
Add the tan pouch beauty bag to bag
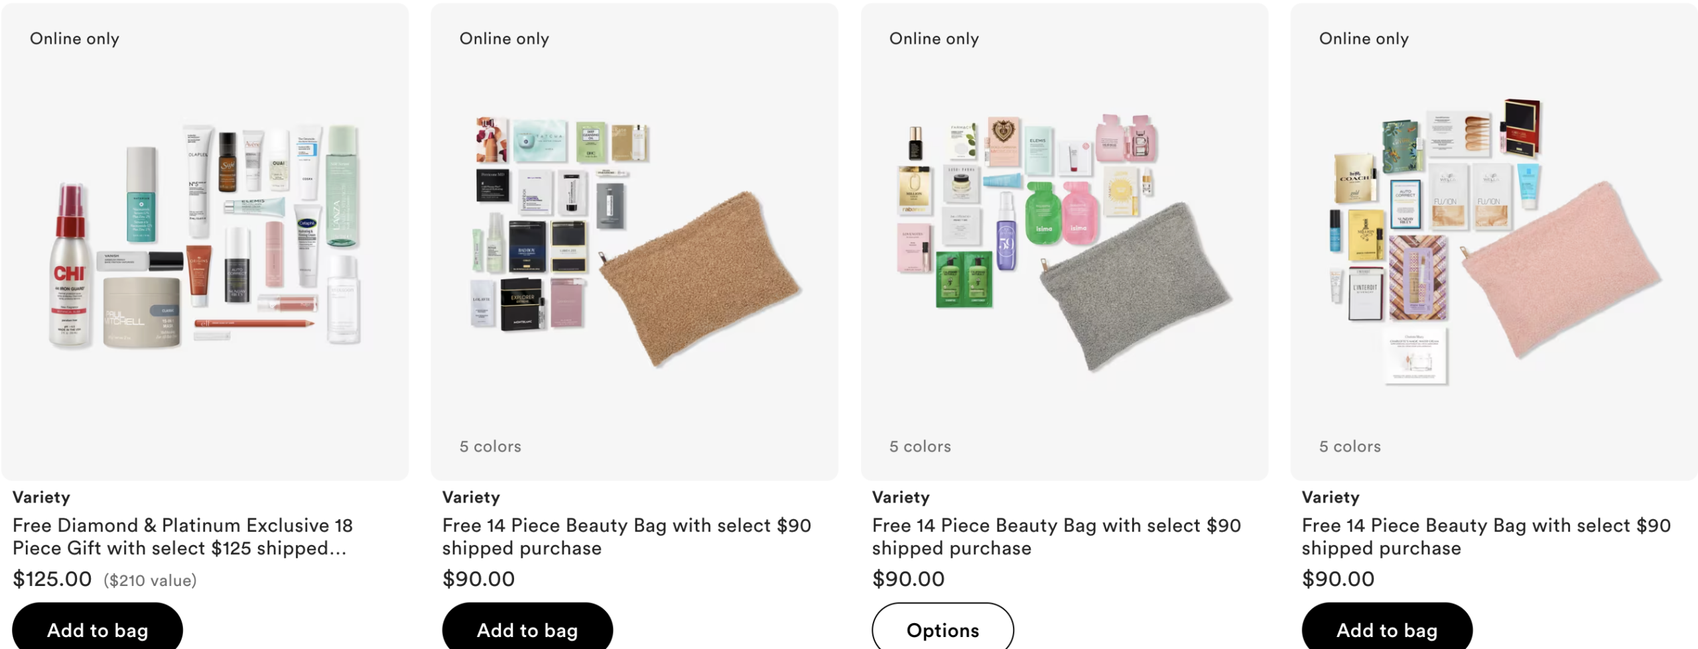pos(527,629)
